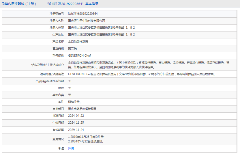Click the bullet icon beside 注 label
Viewport: 240px width, 154px height.
(59, 148)
